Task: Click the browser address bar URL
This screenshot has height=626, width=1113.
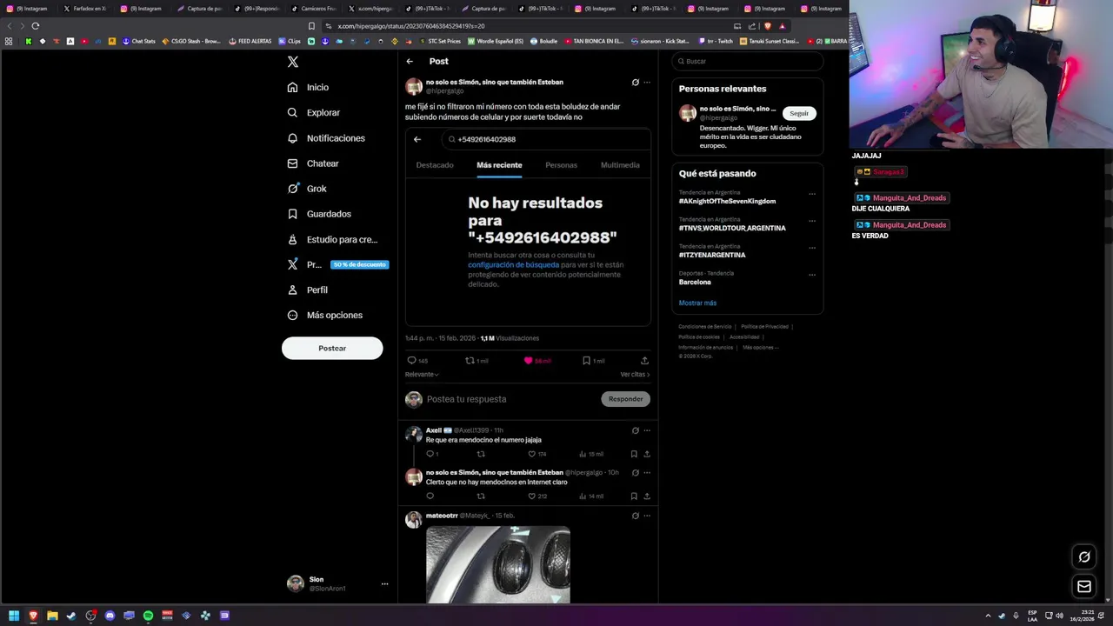Action: (x=410, y=26)
